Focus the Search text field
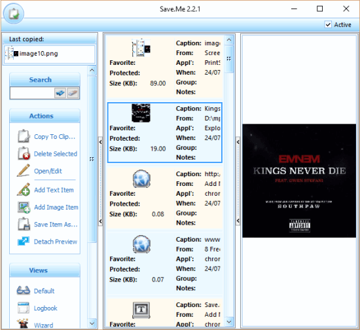Image resolution: width=360 pixels, height=330 pixels. coord(32,93)
